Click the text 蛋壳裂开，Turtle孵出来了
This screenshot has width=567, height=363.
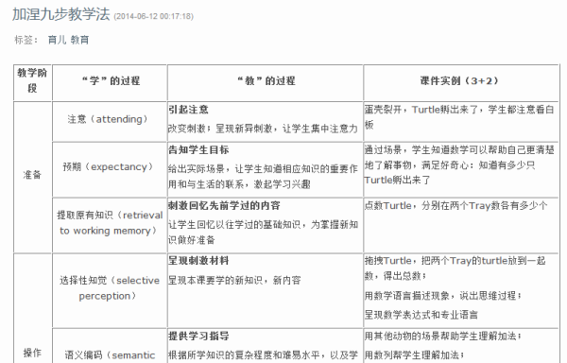[x=421, y=110]
